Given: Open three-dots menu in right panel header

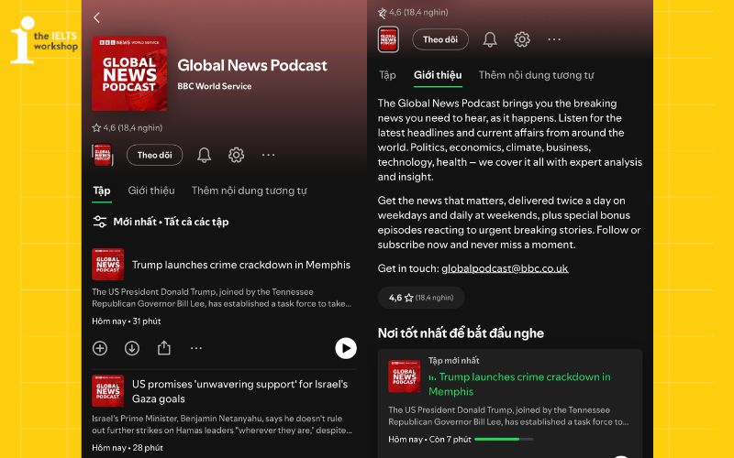Looking at the screenshot, I should [x=554, y=39].
